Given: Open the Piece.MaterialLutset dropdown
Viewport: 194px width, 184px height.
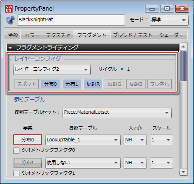Looking at the screenshot, I should coord(117,112).
